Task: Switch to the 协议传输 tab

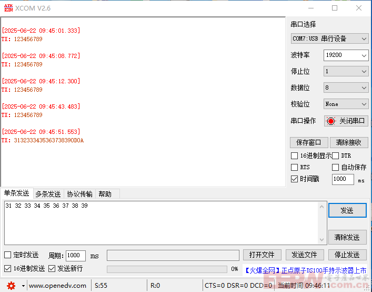Action: (80, 194)
